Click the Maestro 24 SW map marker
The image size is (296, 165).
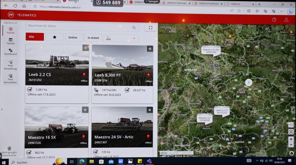pos(211,51)
